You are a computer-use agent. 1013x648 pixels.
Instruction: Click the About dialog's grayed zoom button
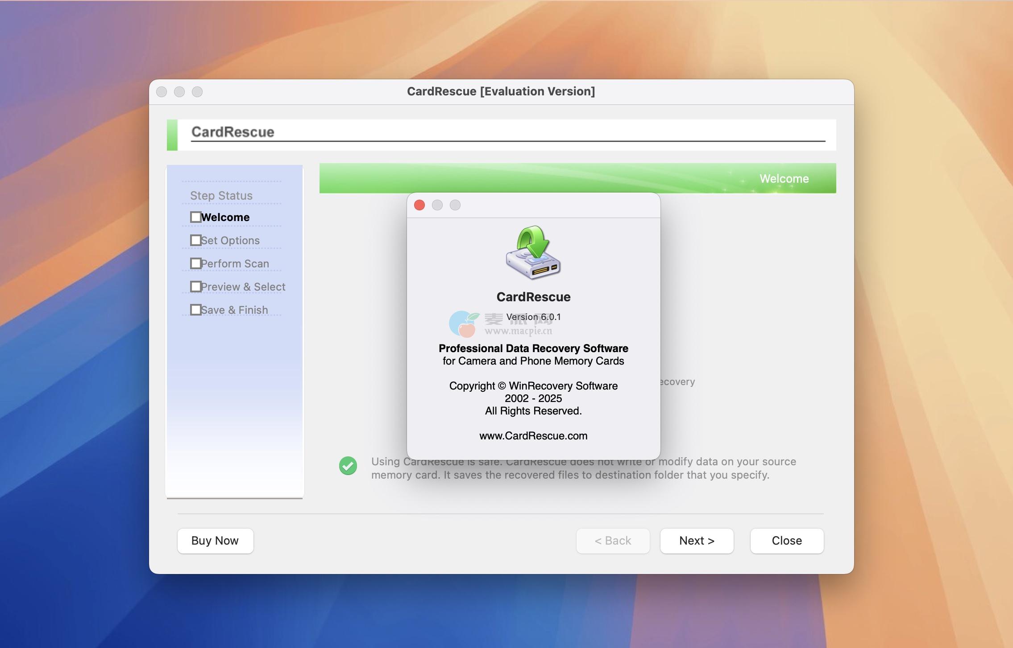pyautogui.click(x=455, y=205)
